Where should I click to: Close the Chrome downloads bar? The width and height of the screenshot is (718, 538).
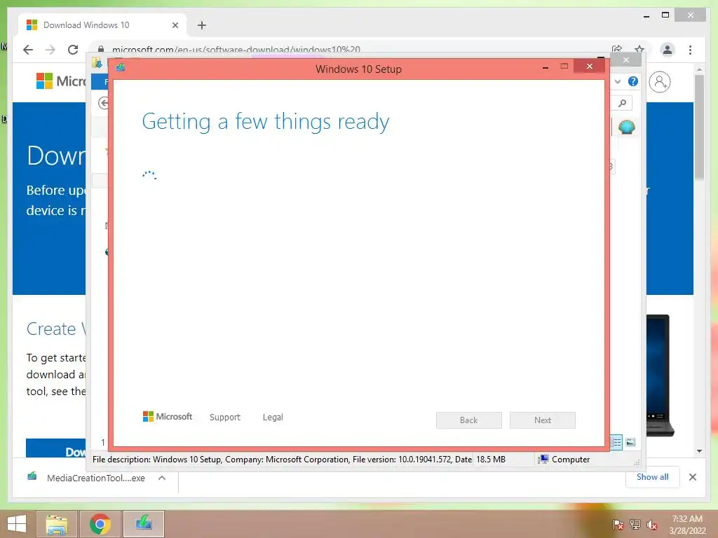point(692,477)
